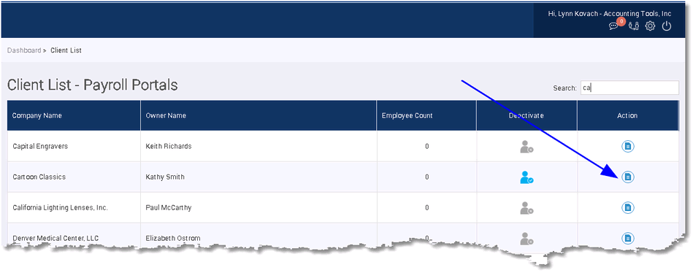This screenshot has width=693, height=273.
Task: Toggle deactivate user for Denver Medical Center
Action: click(527, 239)
